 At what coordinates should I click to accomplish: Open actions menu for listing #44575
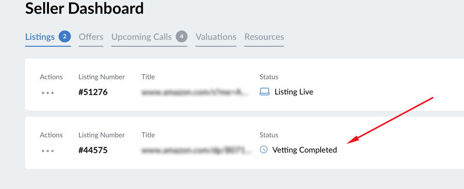[x=47, y=151]
